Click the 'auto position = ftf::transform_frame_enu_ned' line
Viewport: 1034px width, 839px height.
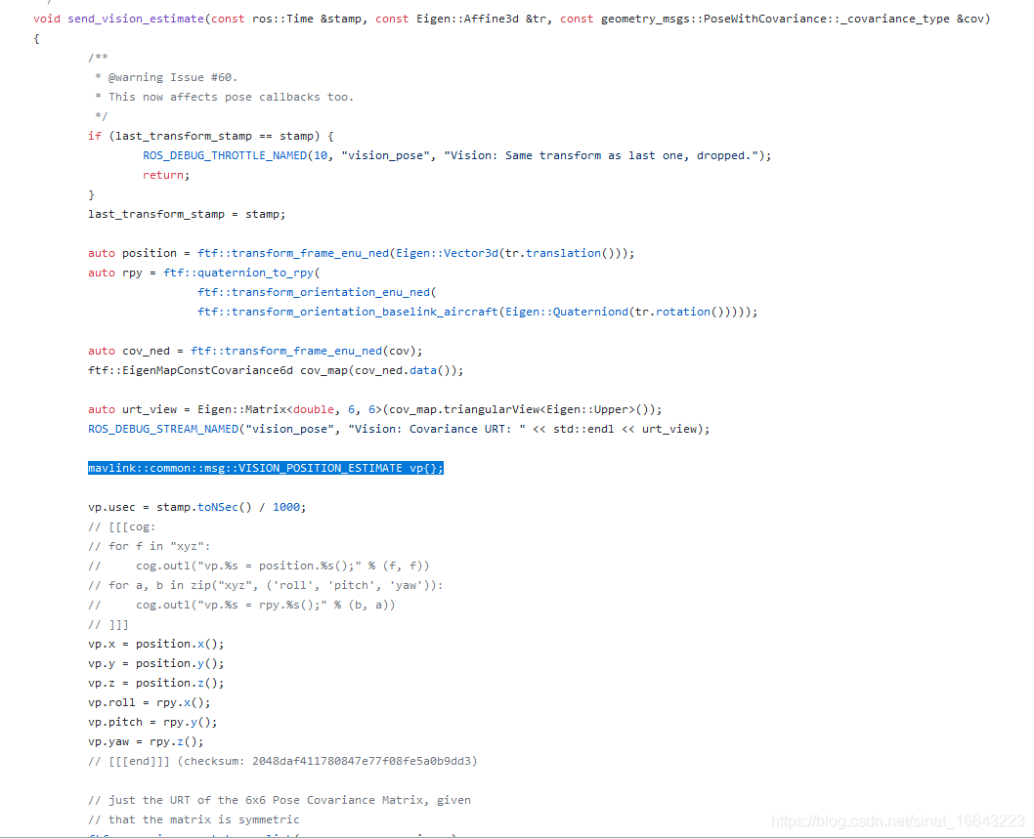(x=362, y=253)
